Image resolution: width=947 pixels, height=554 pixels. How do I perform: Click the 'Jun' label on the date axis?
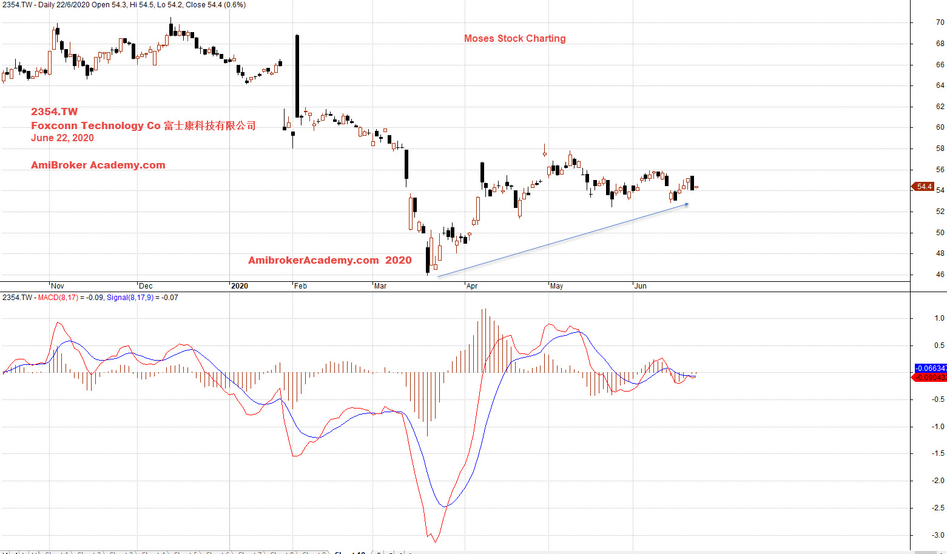click(x=641, y=286)
